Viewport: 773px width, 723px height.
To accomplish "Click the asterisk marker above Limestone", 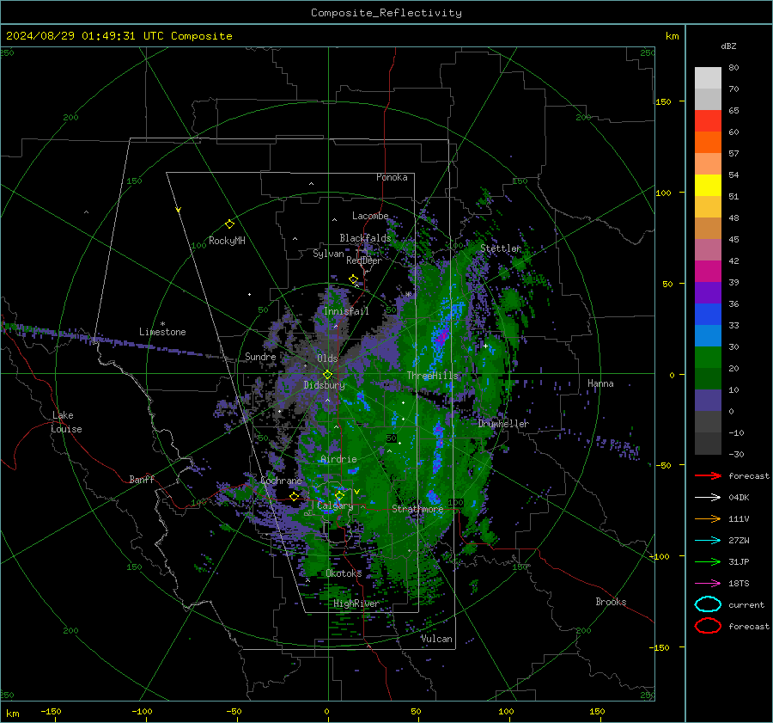I will pyautogui.click(x=162, y=324).
